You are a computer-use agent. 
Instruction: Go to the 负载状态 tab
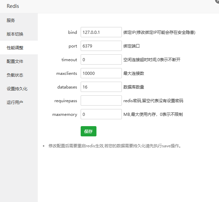[15, 75]
